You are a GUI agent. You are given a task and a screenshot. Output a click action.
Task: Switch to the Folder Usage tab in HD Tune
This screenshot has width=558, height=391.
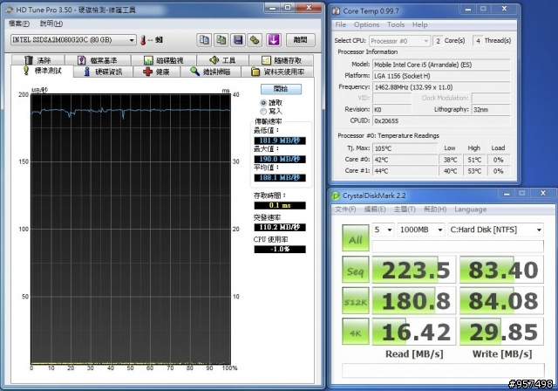tap(277, 72)
